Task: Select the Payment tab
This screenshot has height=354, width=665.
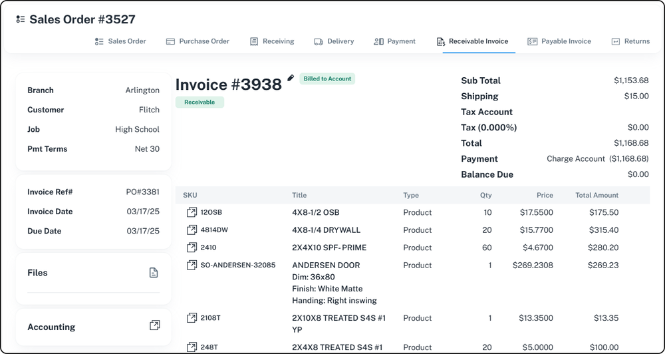Action: point(394,41)
